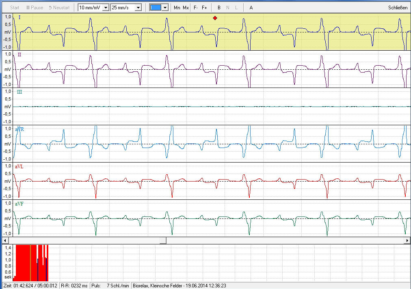Screen dimensions: 411x289
Task: Click the B toolbar button
Action: pyautogui.click(x=219, y=8)
